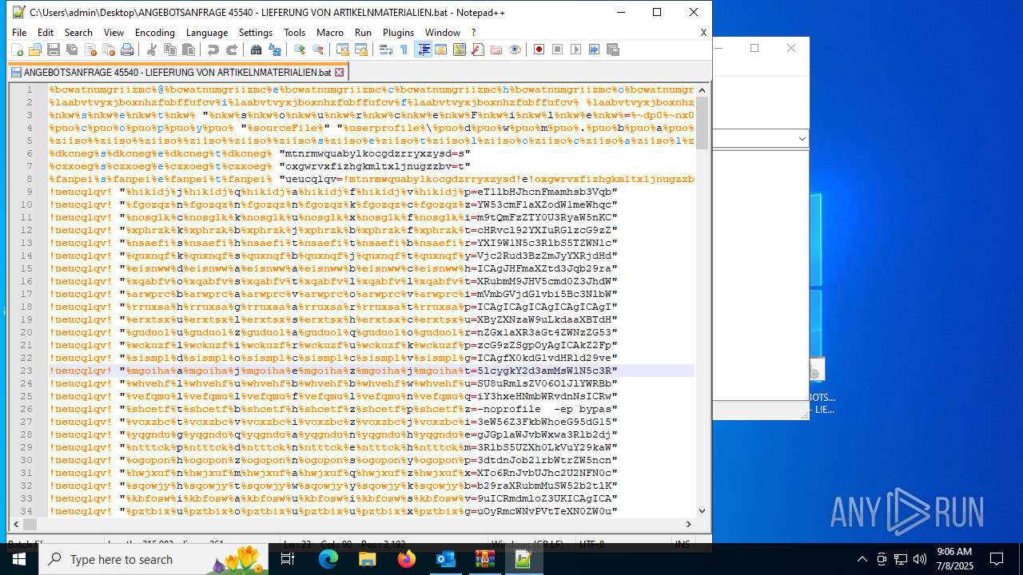Toggle file monitoring eye icon
Screen dimensions: 1023x575
coord(515,50)
